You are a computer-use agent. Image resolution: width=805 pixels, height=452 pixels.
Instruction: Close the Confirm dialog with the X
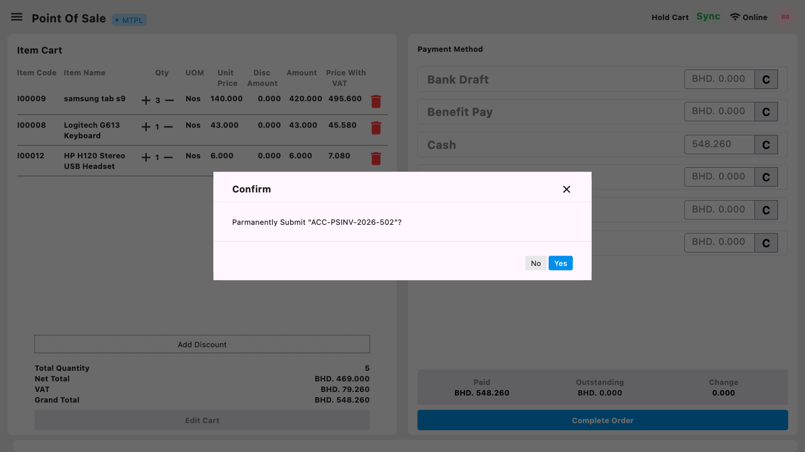tap(566, 189)
